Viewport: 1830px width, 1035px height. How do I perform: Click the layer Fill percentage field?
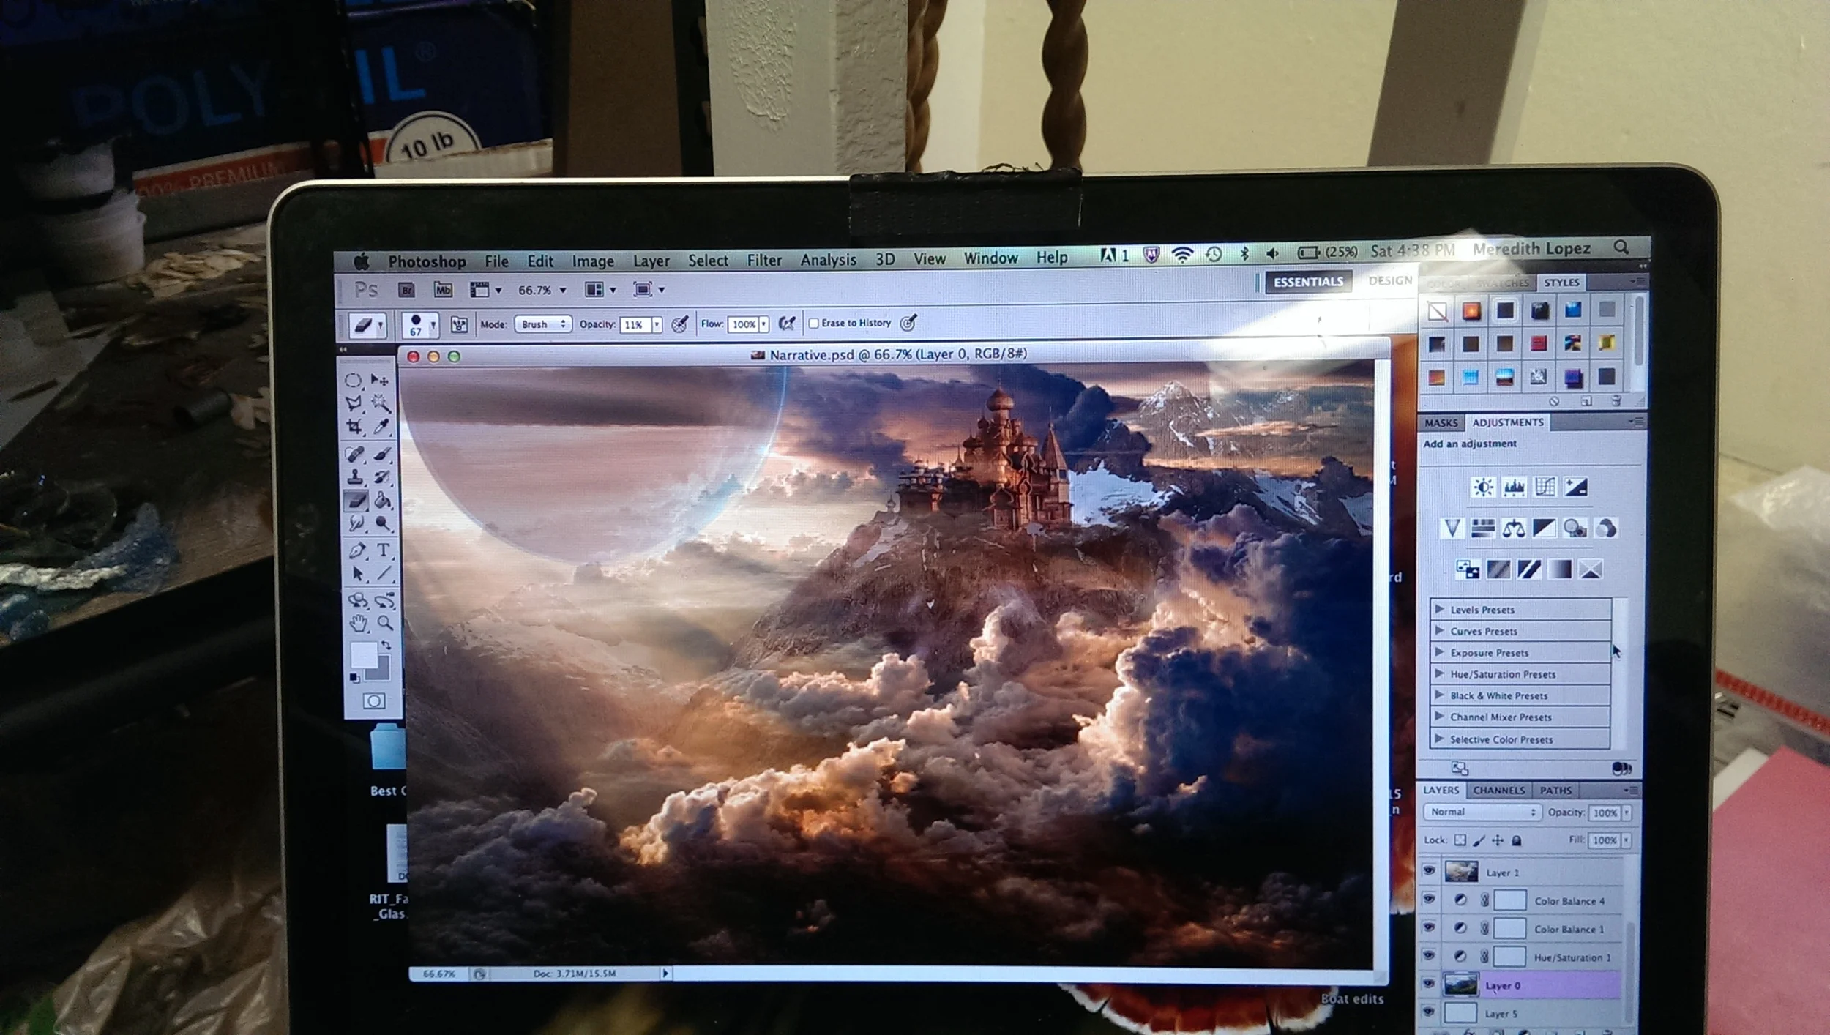(x=1604, y=840)
